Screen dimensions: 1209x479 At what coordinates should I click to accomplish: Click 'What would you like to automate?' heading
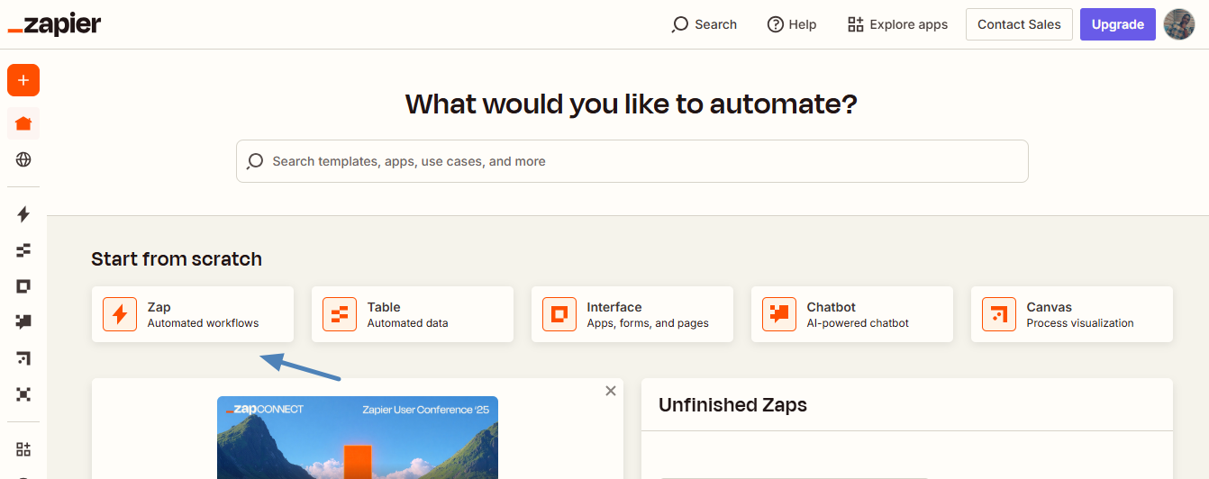632,104
